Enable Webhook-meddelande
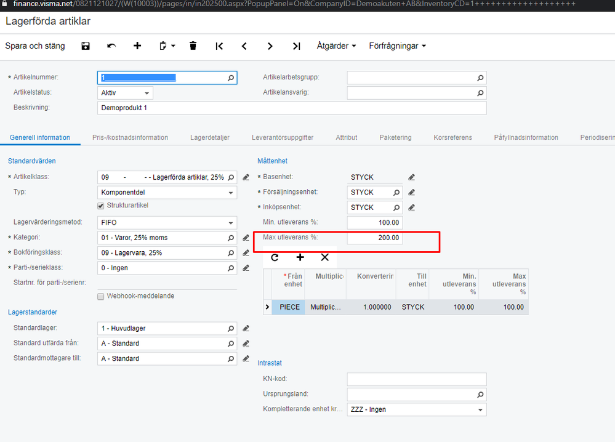Screen dimensions: 615x442 [x=100, y=297]
